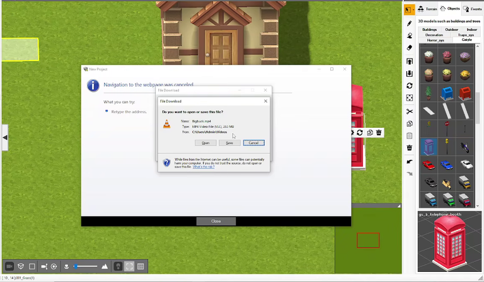
Task: Pick the small potted tree object
Action: click(429, 93)
